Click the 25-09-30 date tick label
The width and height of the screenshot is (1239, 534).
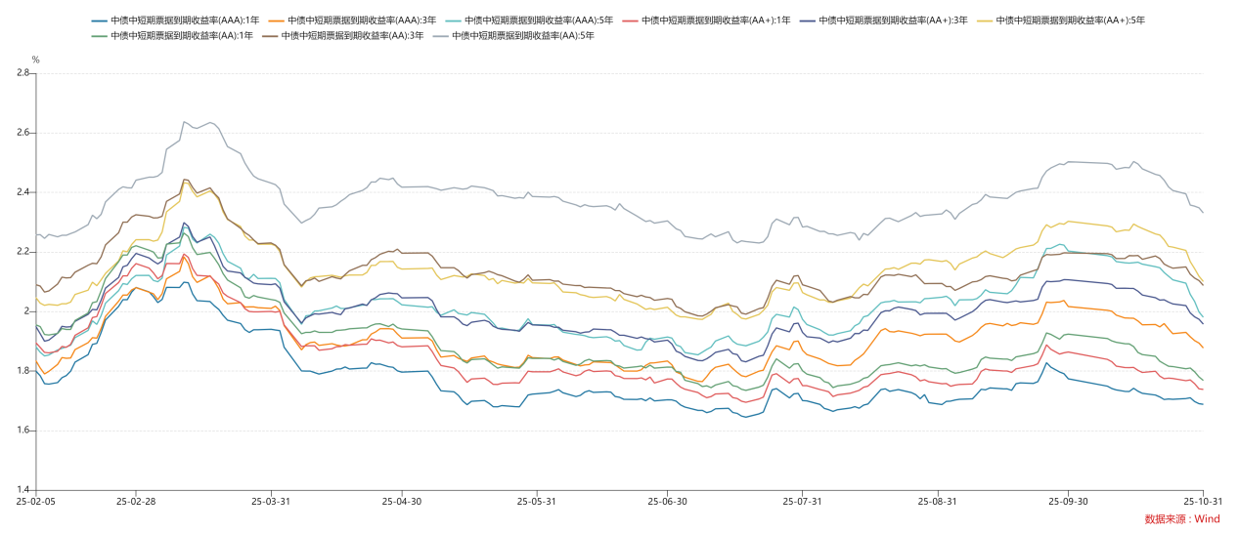click(x=1068, y=501)
